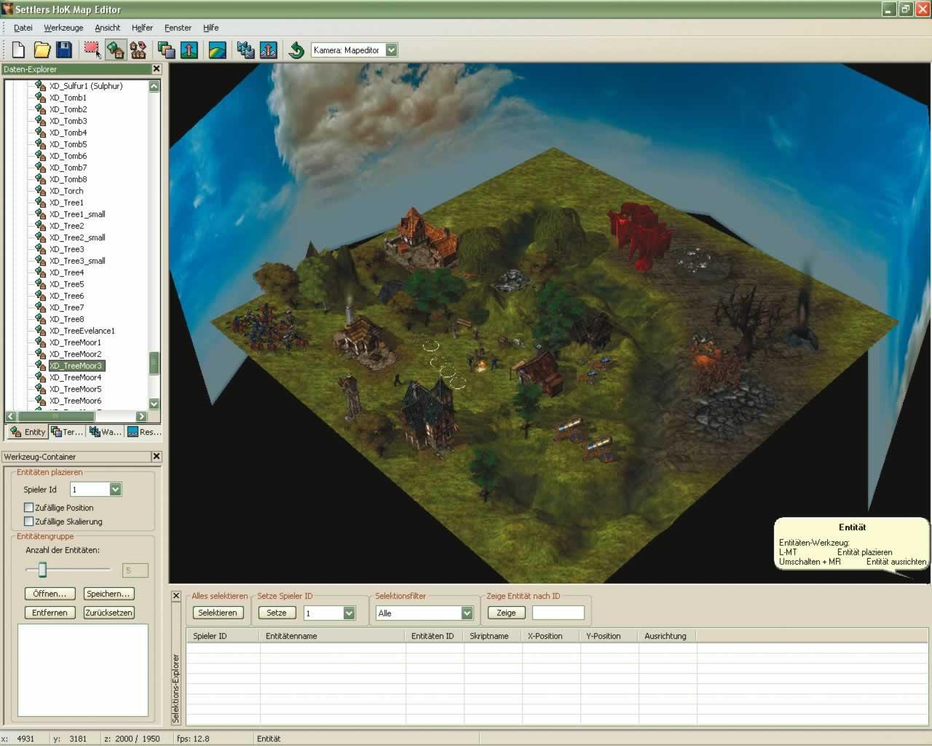Click the Entfernen button
The width and height of the screenshot is (932, 746).
[x=50, y=613]
